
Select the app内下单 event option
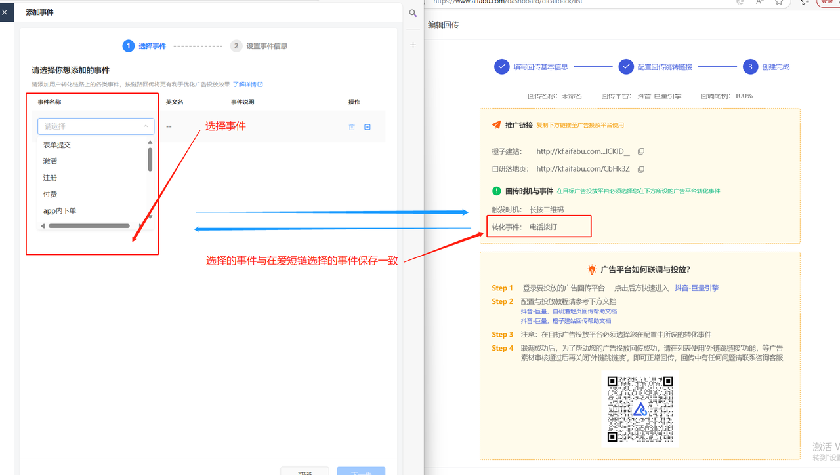coord(60,211)
